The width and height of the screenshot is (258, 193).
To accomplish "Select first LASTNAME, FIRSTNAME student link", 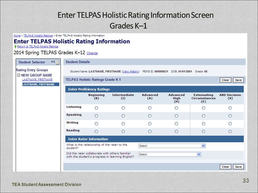I will click(x=37, y=80).
